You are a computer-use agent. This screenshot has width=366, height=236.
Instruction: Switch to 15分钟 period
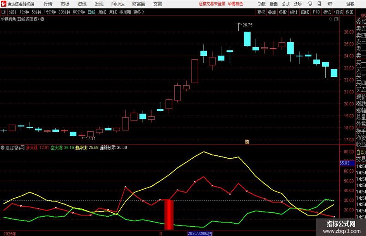tap(50, 12)
